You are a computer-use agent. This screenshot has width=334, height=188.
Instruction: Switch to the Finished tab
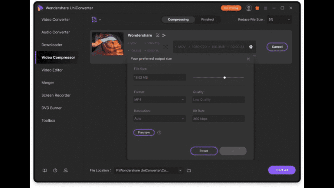pyautogui.click(x=207, y=20)
